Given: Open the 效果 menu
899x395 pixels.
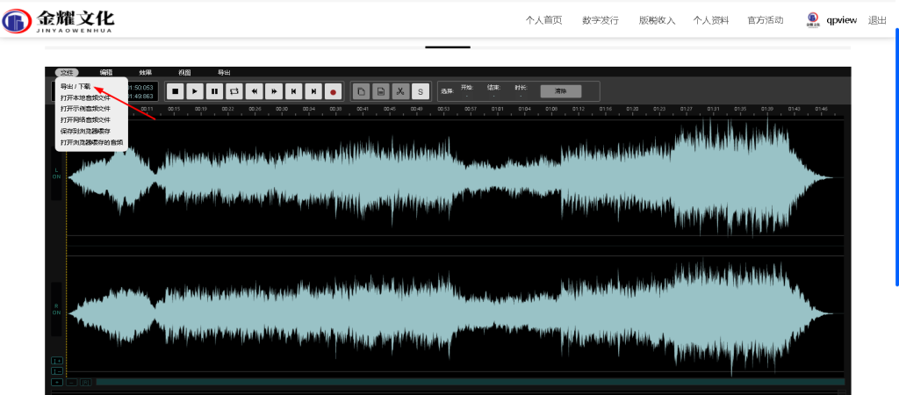Looking at the screenshot, I should pyautogui.click(x=146, y=73).
